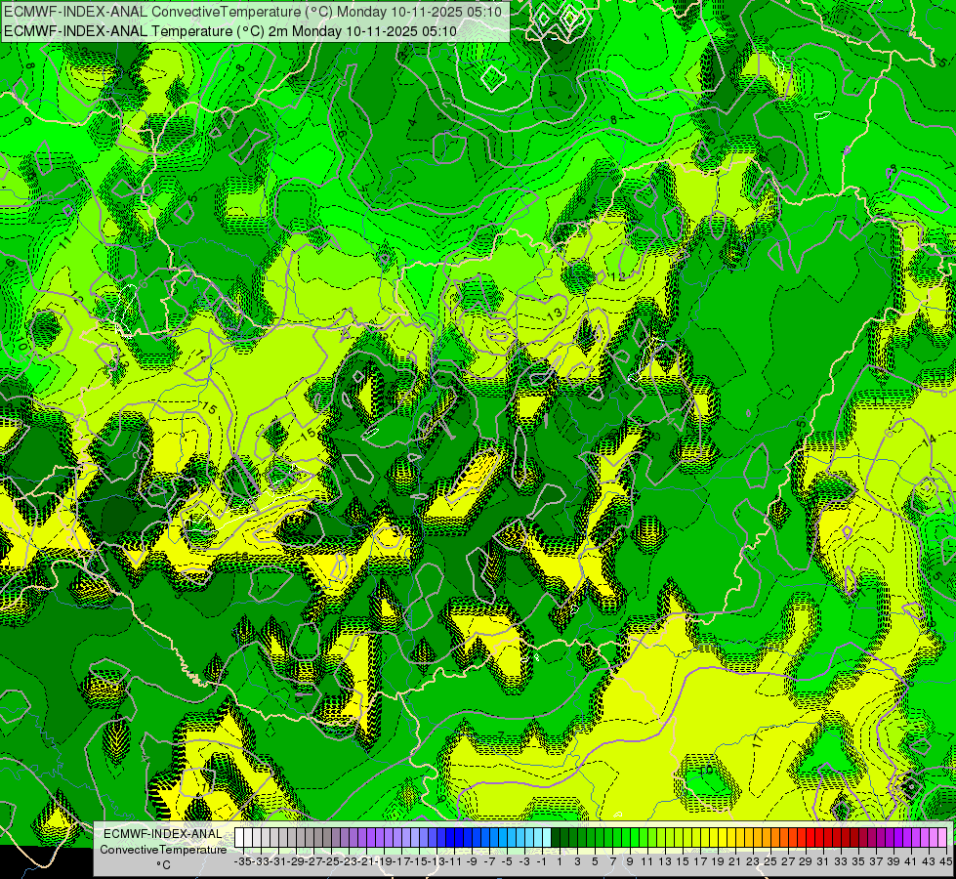956x879 pixels.
Task: Click the legend label 'ECMWF-INDEX-ANAL'
Action: coord(163,834)
